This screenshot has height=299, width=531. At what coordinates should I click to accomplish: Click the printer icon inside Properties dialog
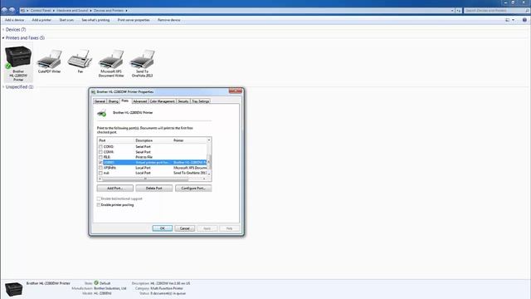(101, 113)
